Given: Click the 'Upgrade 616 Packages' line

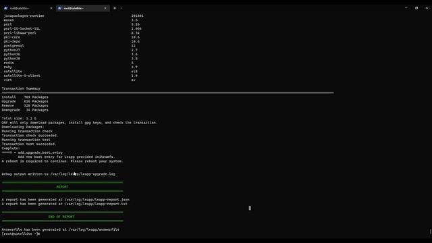Looking at the screenshot, I should coord(25,101).
